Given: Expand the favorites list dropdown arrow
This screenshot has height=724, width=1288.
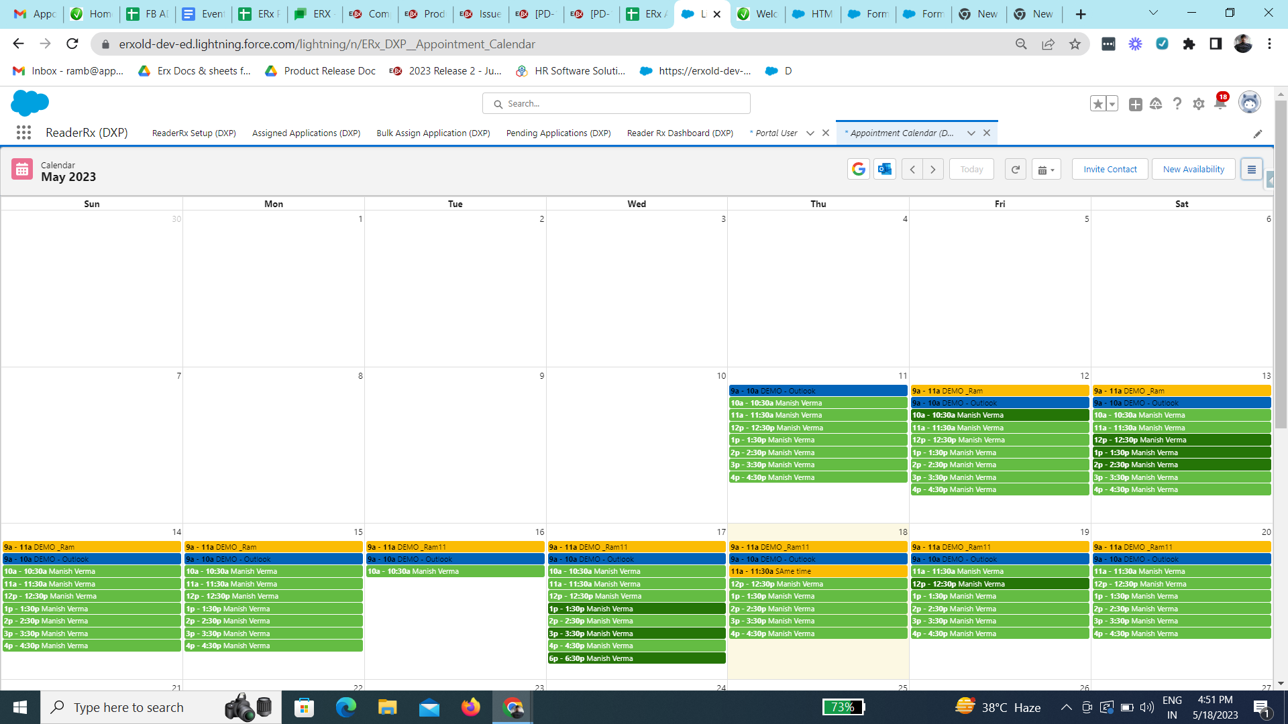Looking at the screenshot, I should tap(1112, 104).
